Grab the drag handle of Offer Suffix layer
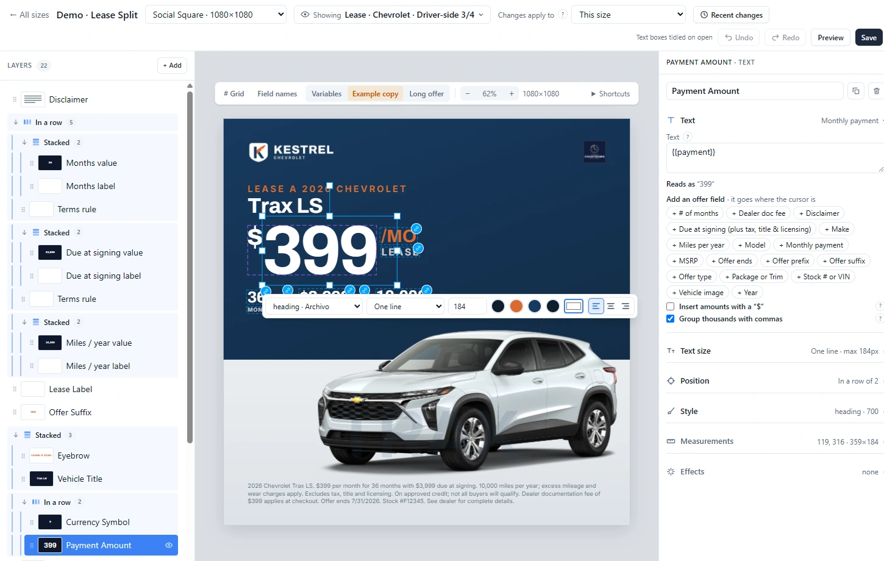884x561 pixels. click(15, 412)
